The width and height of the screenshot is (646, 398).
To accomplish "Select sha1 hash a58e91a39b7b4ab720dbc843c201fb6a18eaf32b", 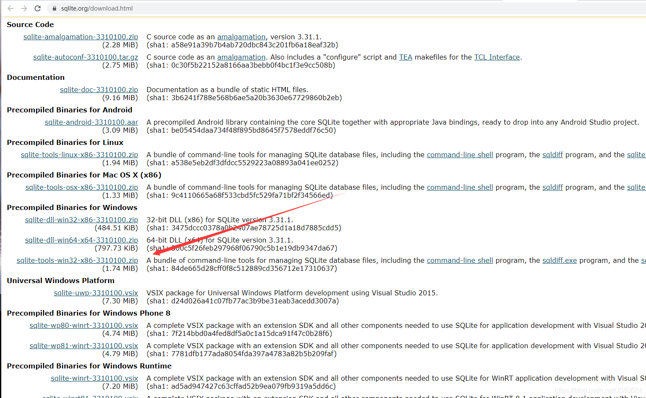I will tap(253, 45).
